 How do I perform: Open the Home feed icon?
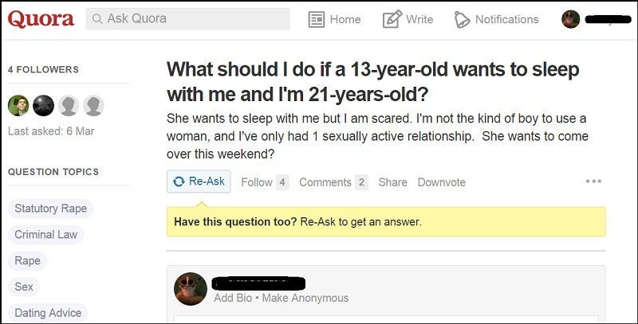316,19
